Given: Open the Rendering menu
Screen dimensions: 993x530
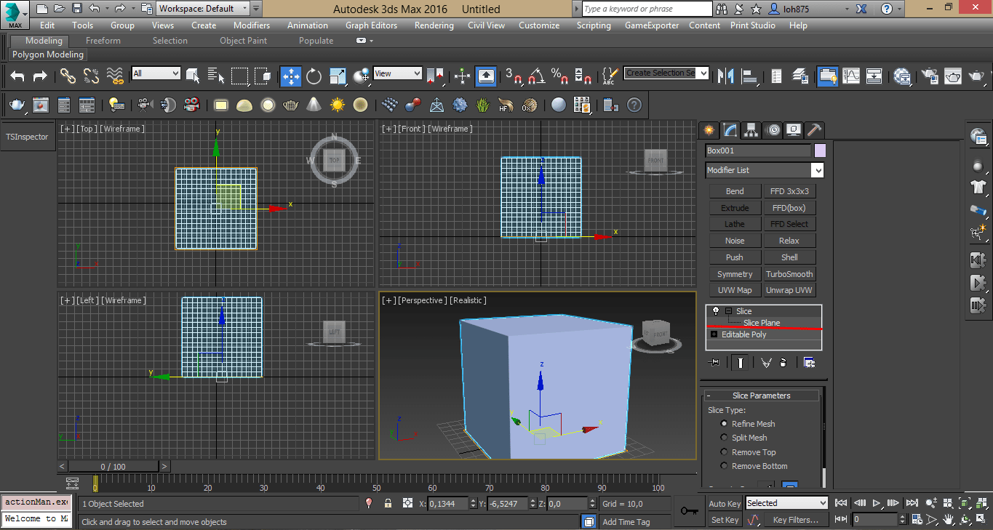Looking at the screenshot, I should [435, 25].
